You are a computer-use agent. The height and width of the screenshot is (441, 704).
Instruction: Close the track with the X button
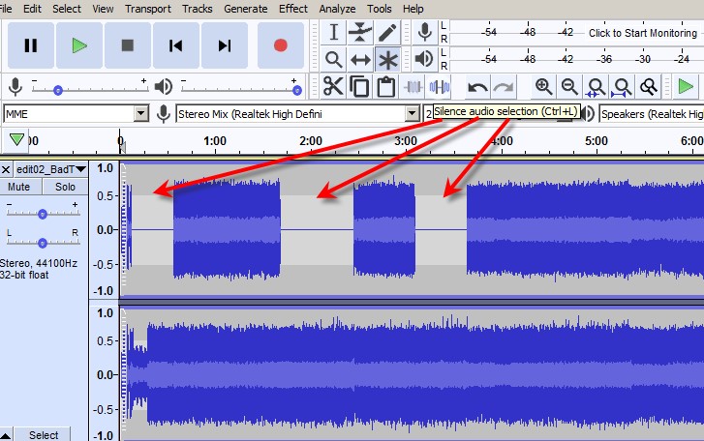pos(6,169)
